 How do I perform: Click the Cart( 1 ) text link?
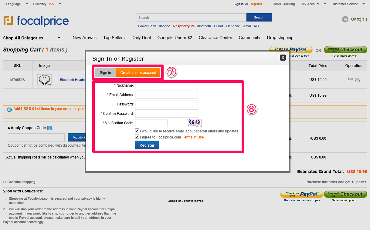(359, 19)
